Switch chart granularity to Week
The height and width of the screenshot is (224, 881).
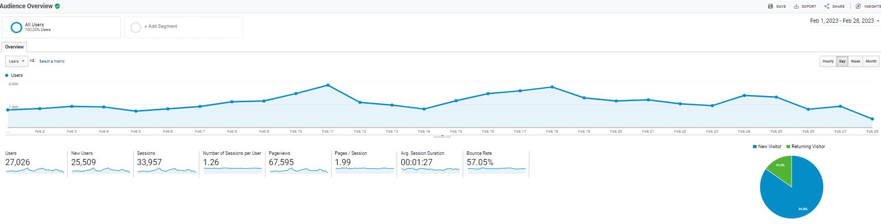point(856,61)
